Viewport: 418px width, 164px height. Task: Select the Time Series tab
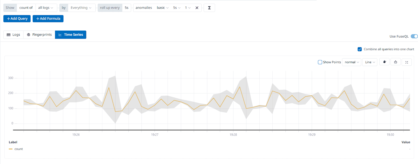coord(71,35)
